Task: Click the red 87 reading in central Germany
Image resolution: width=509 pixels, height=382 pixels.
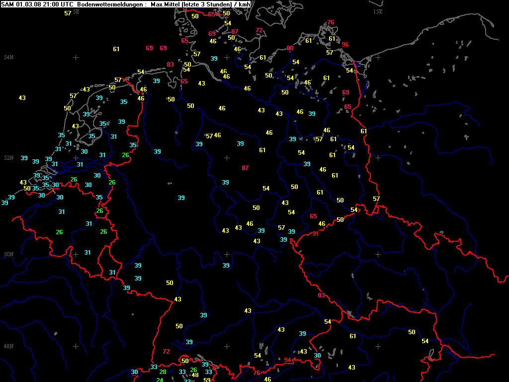Action: click(245, 168)
